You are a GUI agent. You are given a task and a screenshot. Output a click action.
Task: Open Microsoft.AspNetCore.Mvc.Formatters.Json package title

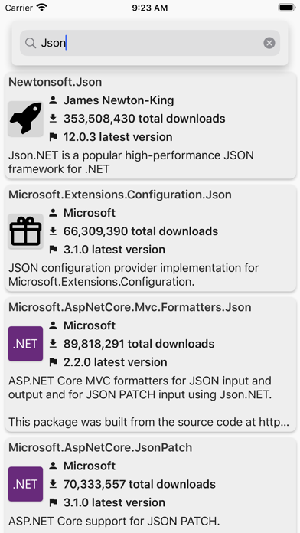click(x=130, y=307)
